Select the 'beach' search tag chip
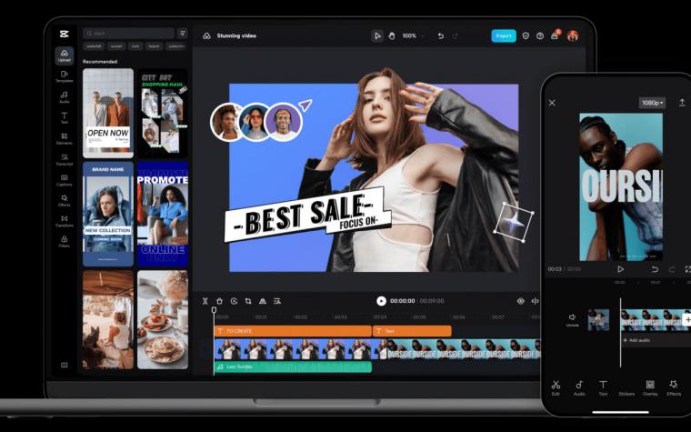The width and height of the screenshot is (691, 432). (x=154, y=46)
